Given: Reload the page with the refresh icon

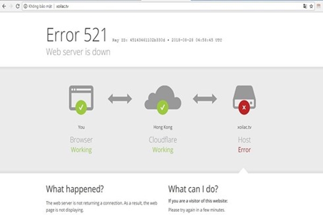Looking at the screenshot, I should [x=18, y=6].
